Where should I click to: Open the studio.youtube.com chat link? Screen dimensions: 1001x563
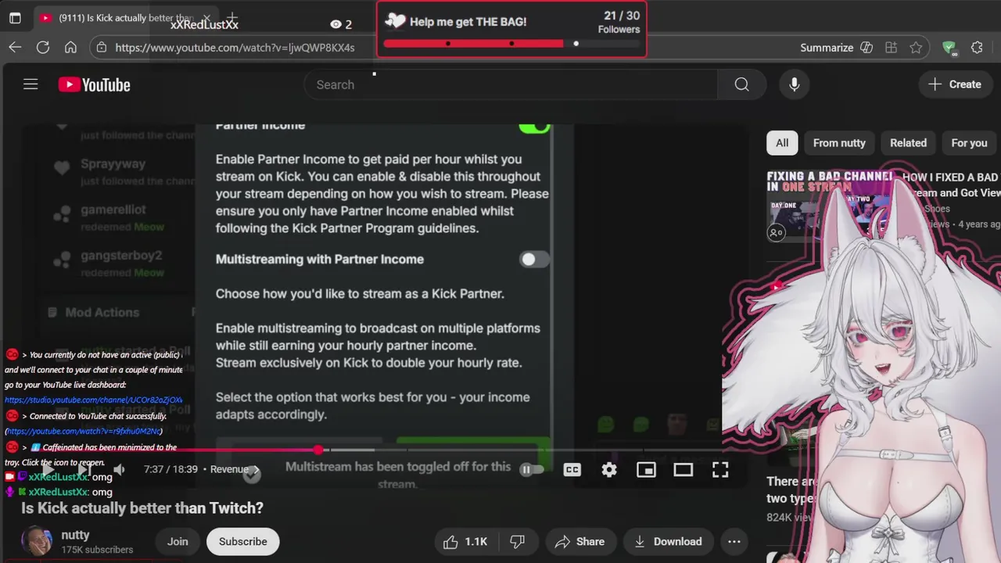pyautogui.click(x=93, y=400)
